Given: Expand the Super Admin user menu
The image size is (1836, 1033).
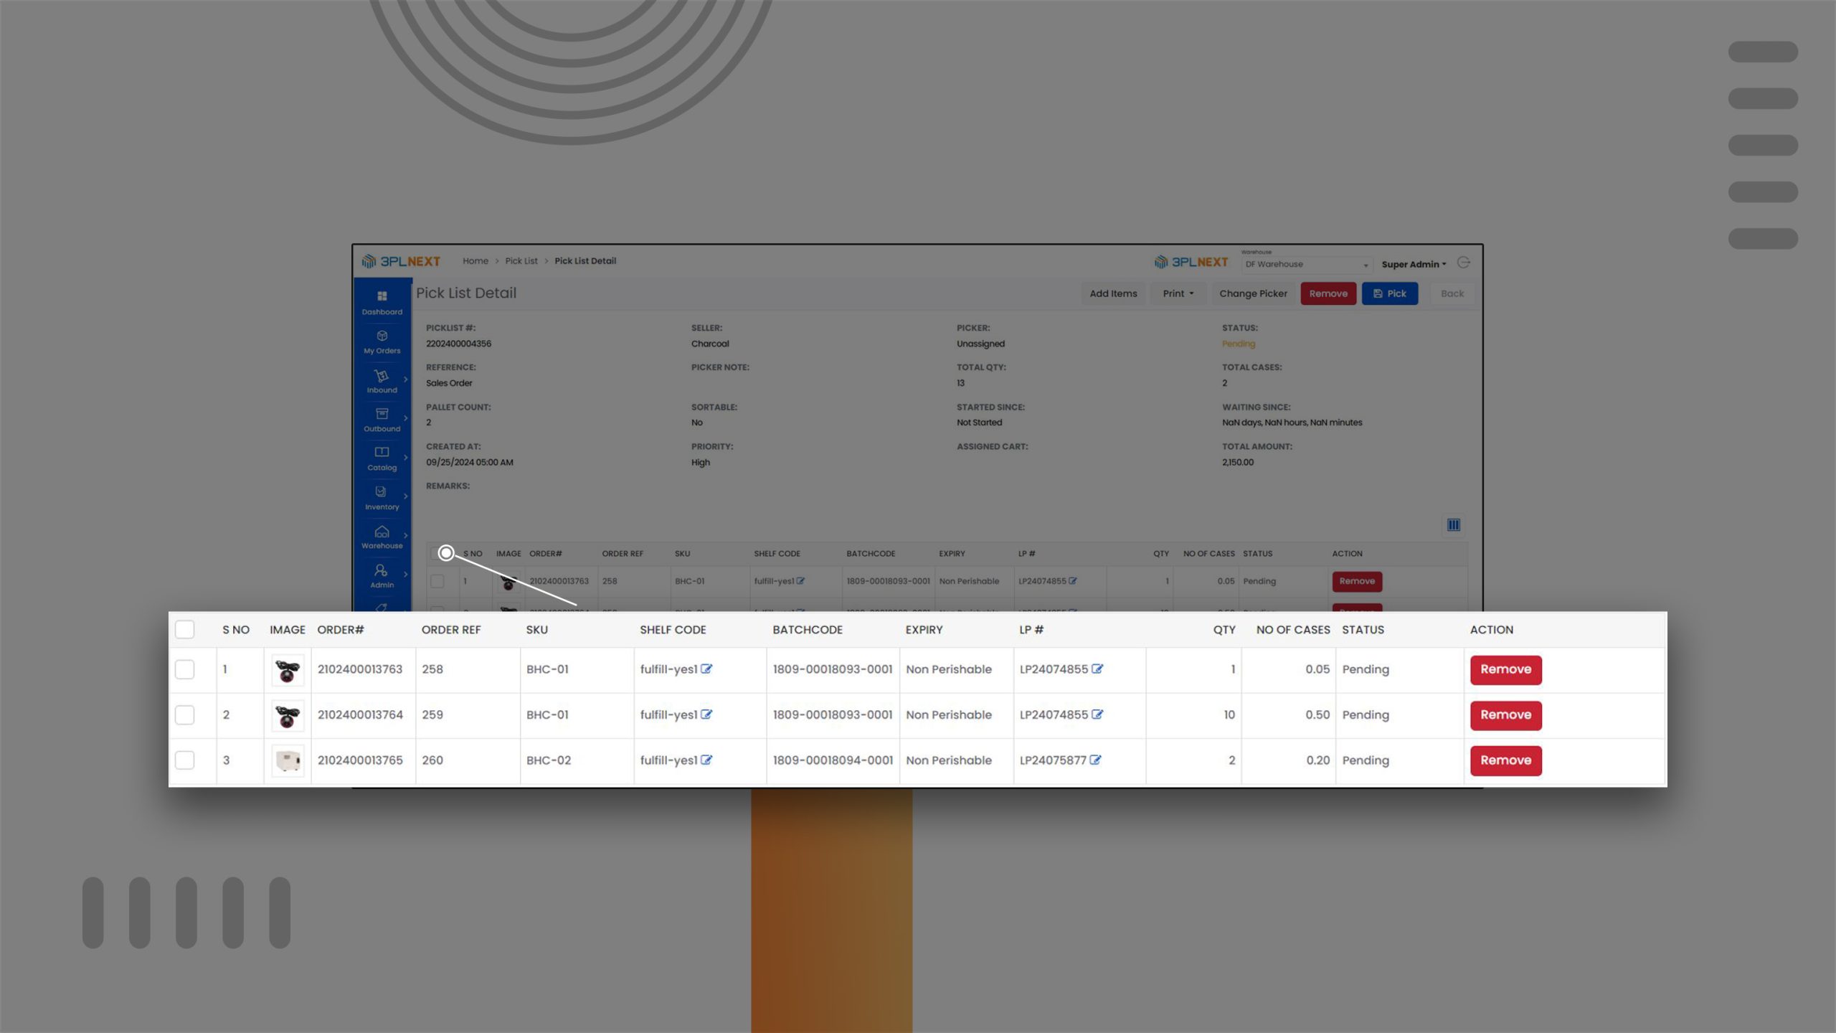Looking at the screenshot, I should pos(1413,264).
